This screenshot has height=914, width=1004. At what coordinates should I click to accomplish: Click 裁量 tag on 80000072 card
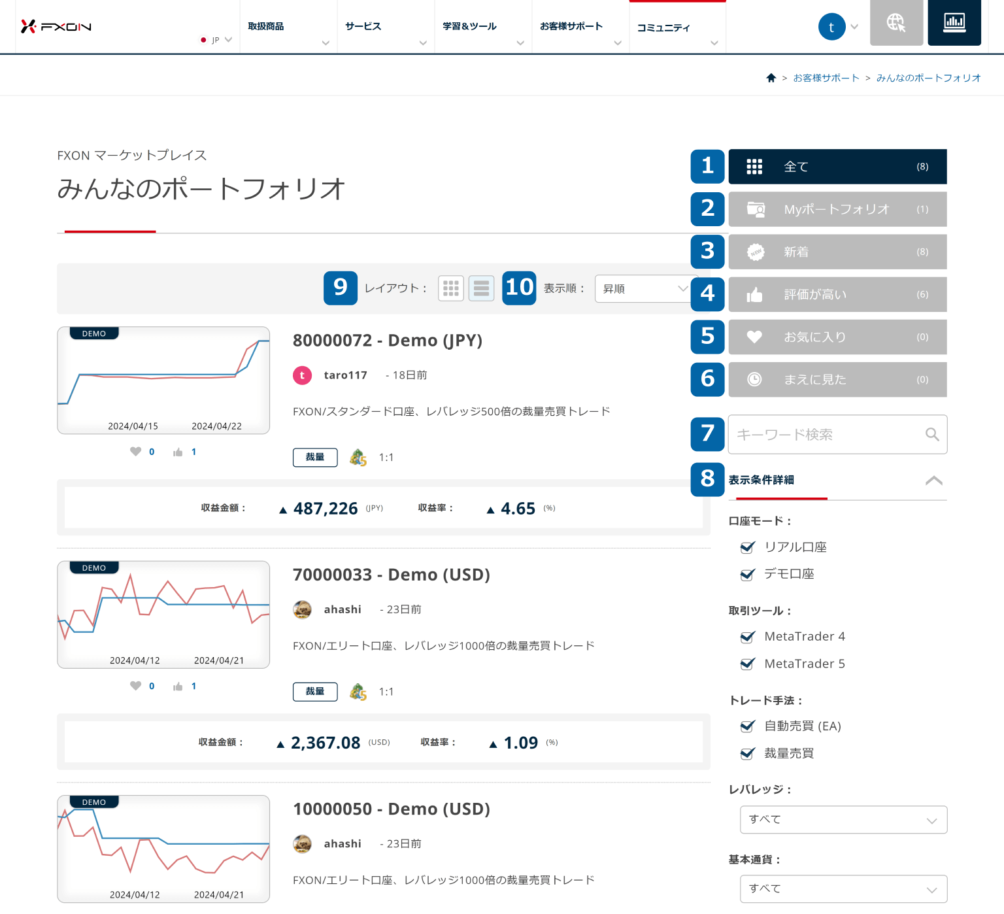click(x=315, y=458)
